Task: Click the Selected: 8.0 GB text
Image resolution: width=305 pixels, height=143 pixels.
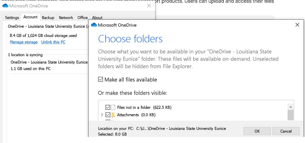Action: tap(112, 134)
